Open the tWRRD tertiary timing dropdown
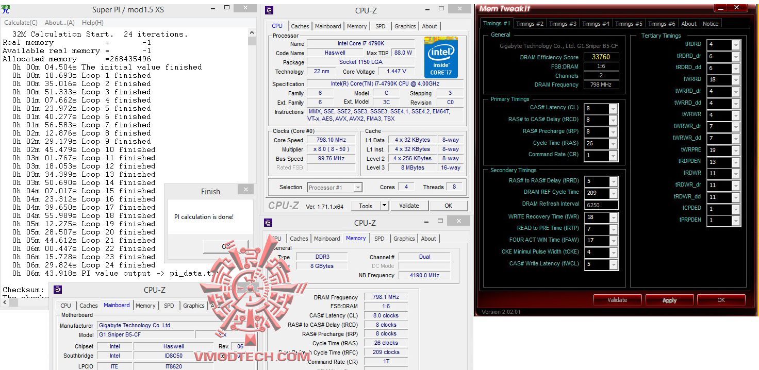 pos(736,80)
